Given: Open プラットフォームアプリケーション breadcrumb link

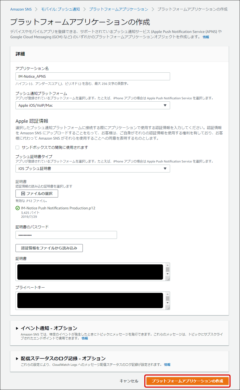Looking at the screenshot, I should coord(119,9).
